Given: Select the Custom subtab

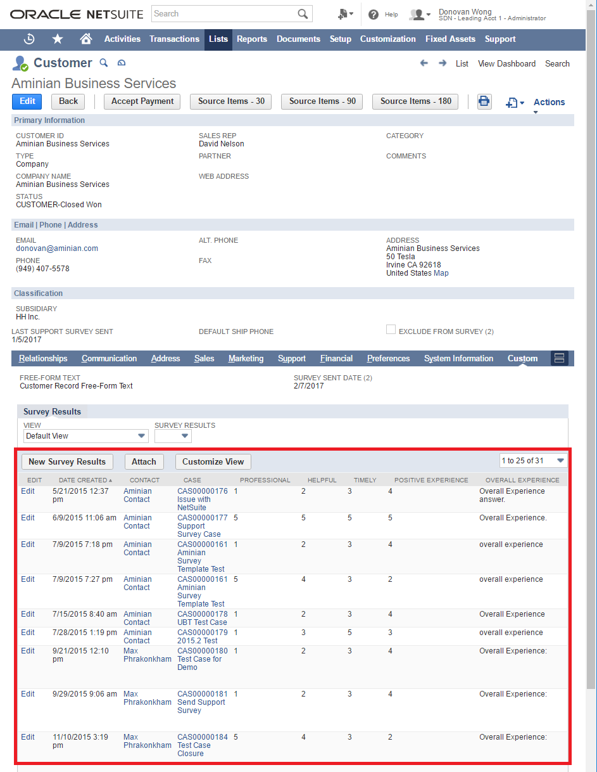Looking at the screenshot, I should click(x=522, y=359).
